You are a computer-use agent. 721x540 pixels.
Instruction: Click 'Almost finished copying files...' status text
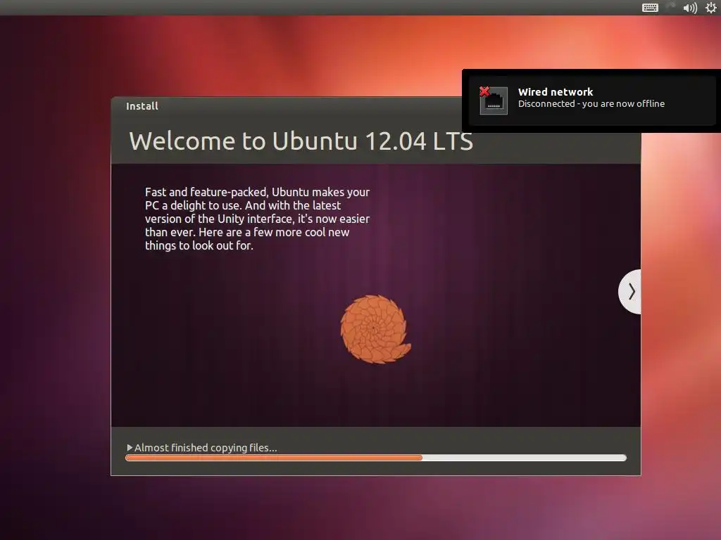[206, 448]
